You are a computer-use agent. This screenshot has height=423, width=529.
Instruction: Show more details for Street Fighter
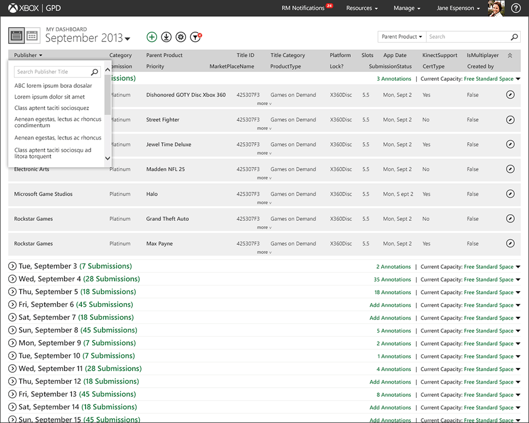(x=264, y=128)
